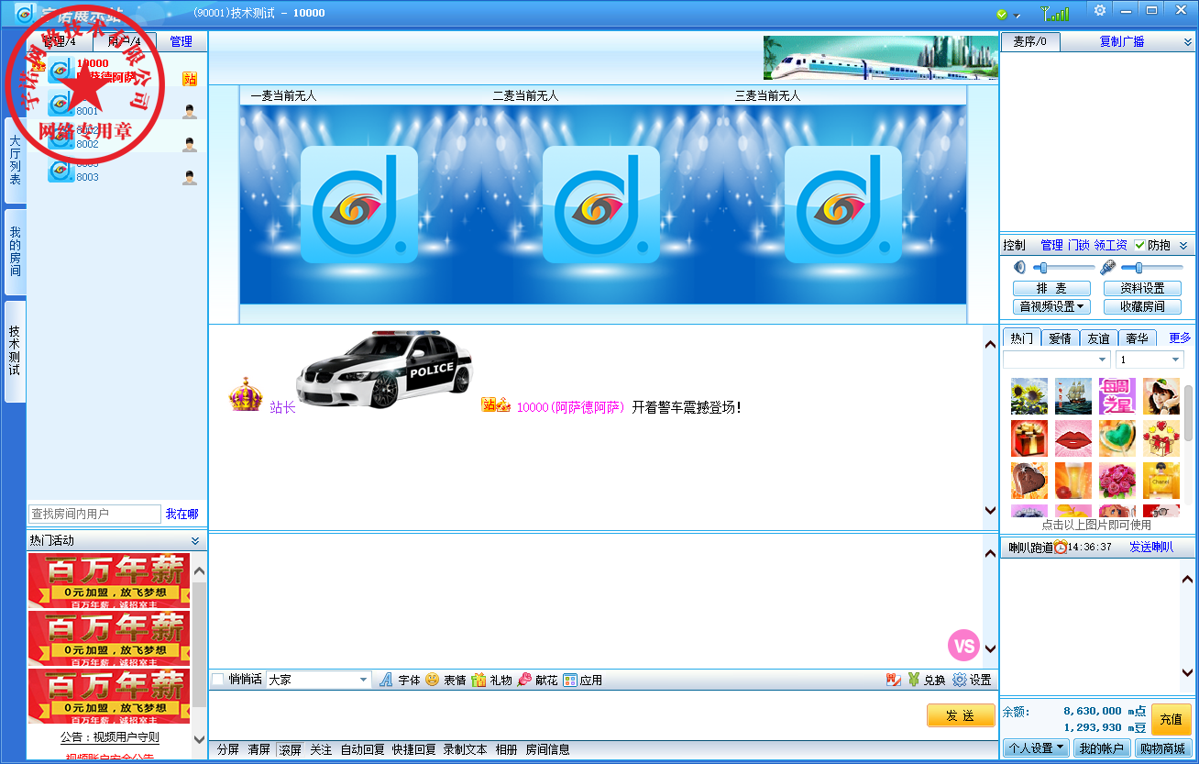Collapse the 麦序 panel chevron

click(x=1187, y=42)
